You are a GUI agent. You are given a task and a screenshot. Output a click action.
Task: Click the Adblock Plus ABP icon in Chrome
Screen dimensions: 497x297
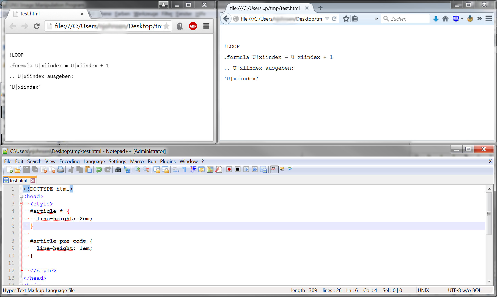point(193,26)
